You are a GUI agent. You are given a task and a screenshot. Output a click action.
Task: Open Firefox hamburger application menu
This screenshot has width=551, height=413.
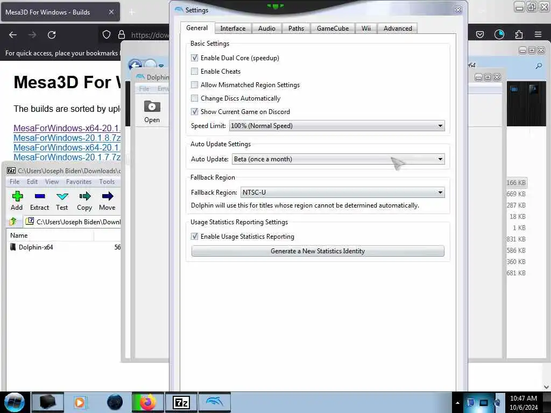(x=538, y=34)
